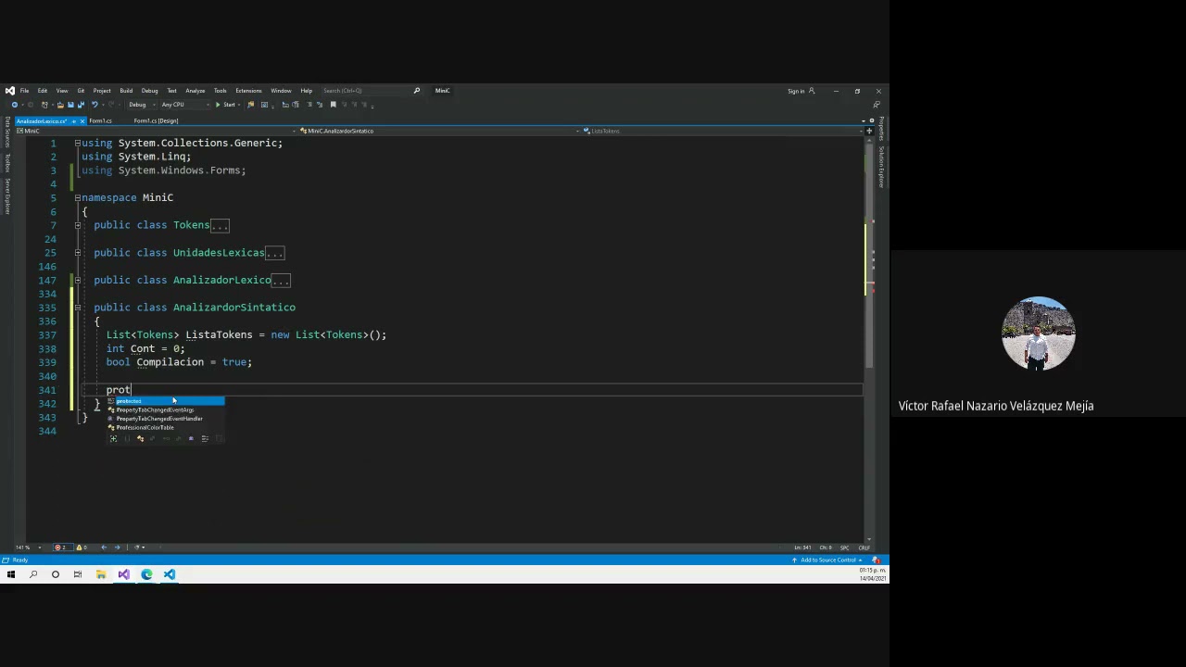Click the navigate back arrow below the editor
Viewport: 1186px width, 667px height.
[x=104, y=547]
